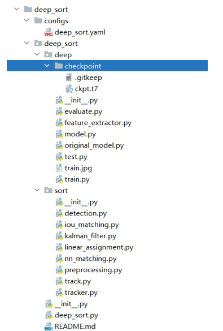This screenshot has height=331, width=223.
Task: Select __init__.py under the sort folder
Action: [81, 202]
